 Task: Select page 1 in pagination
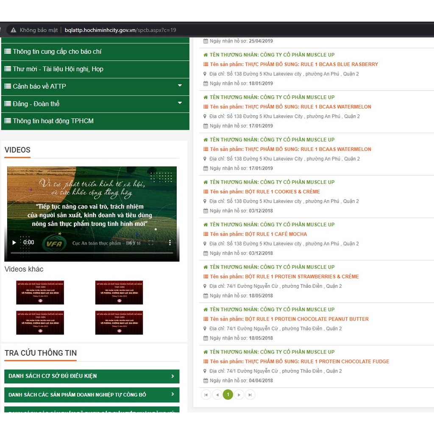(x=228, y=395)
